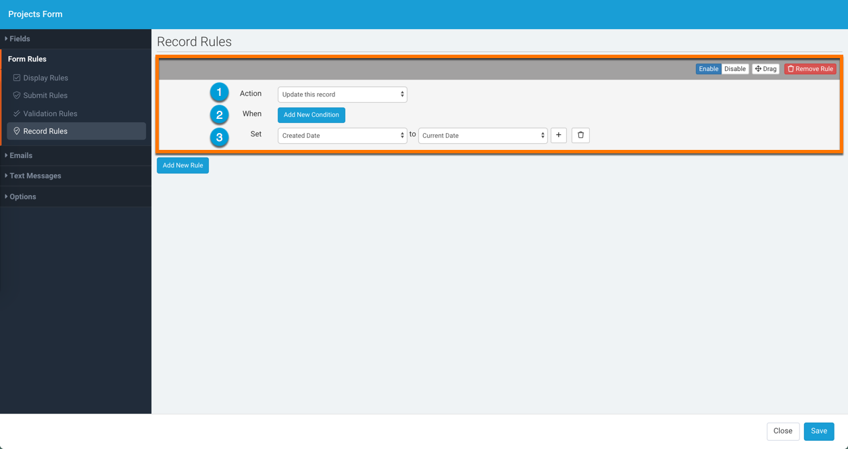848x449 pixels.
Task: Click the When label
Action: point(252,114)
